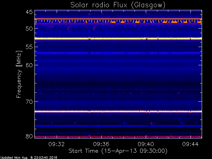
Task: Click the 45 MHz tick label
Action: click(x=29, y=12)
